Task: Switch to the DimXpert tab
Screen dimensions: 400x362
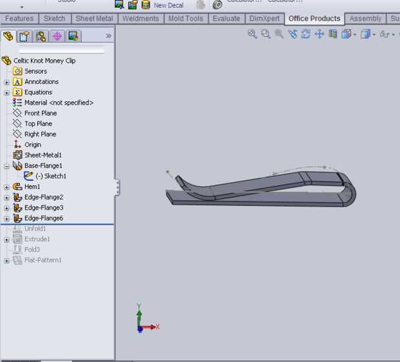Action: [x=265, y=19]
